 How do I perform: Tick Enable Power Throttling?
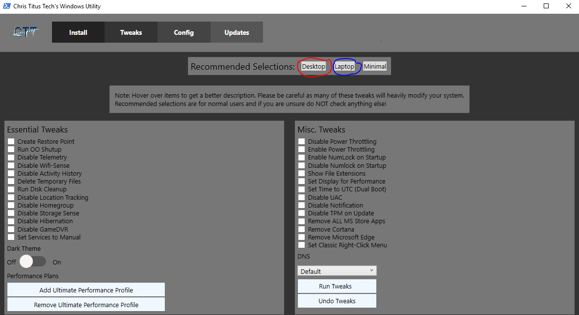302,149
